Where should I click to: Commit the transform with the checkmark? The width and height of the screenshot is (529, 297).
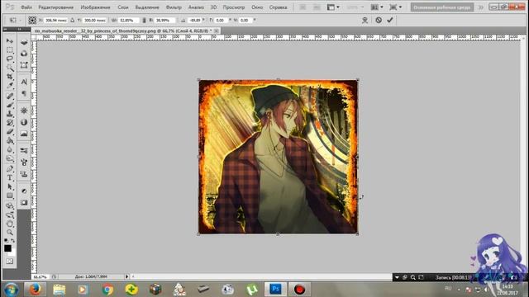pos(390,20)
